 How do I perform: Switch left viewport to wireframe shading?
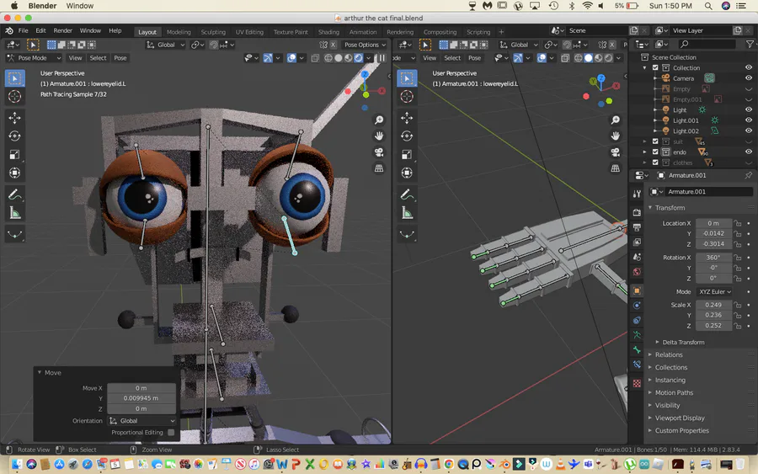[x=328, y=58]
